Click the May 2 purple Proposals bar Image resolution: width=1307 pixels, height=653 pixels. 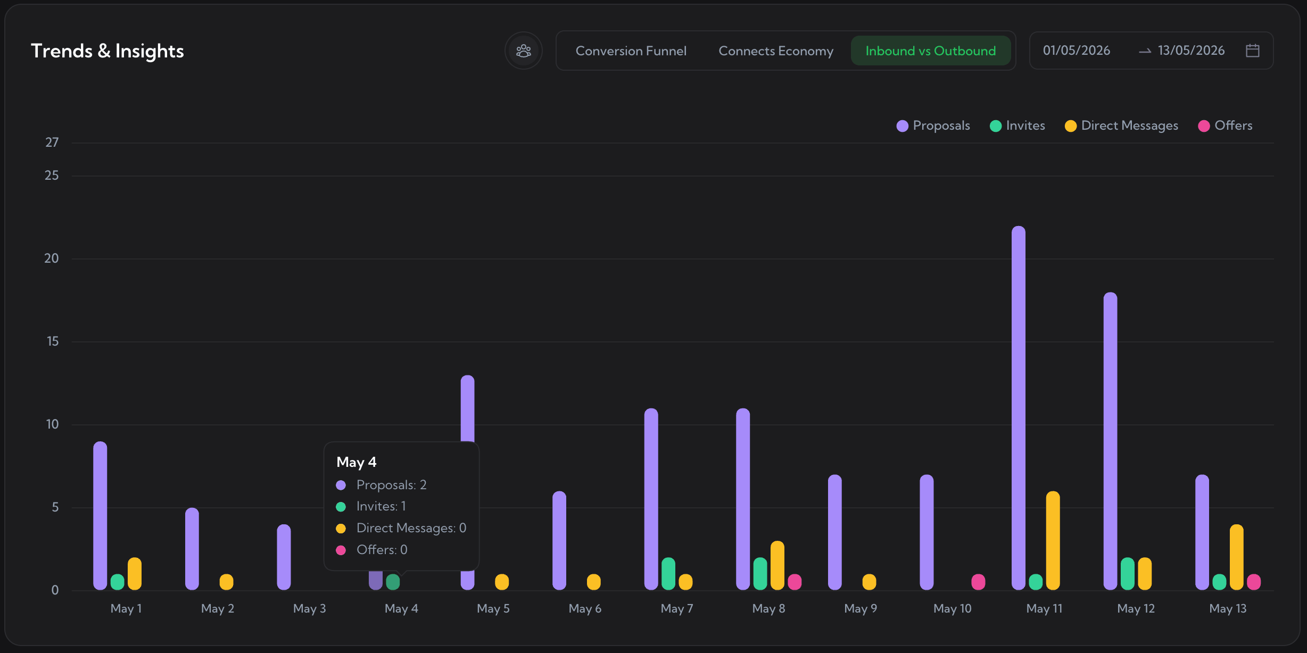click(x=192, y=549)
